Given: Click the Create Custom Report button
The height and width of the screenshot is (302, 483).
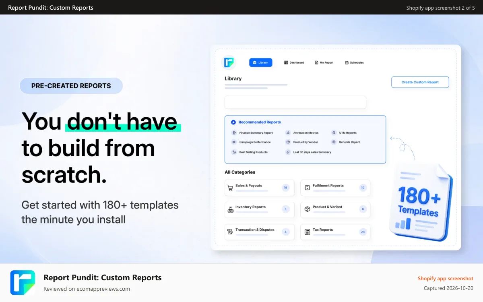Looking at the screenshot, I should pos(420,82).
